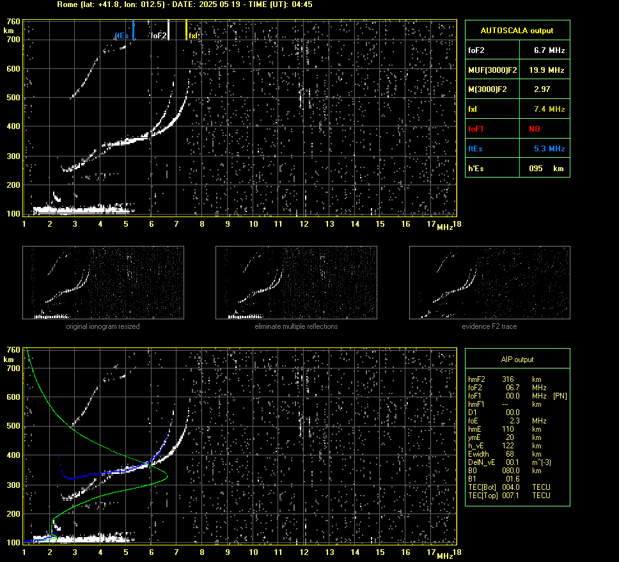Click the TEC[Top] value '007.1'
Viewport: 619px width, 562px height.
[511, 496]
